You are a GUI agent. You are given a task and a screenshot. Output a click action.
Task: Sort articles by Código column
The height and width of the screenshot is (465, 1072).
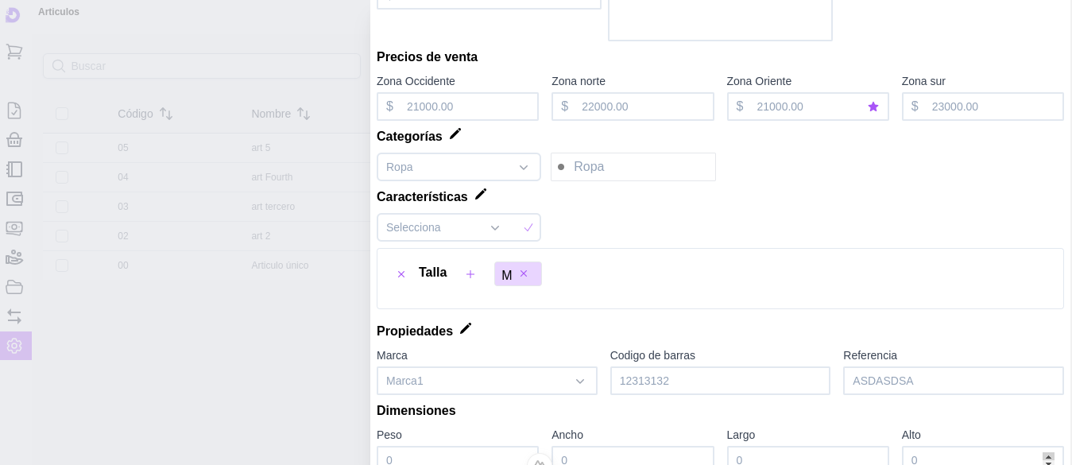click(166, 114)
